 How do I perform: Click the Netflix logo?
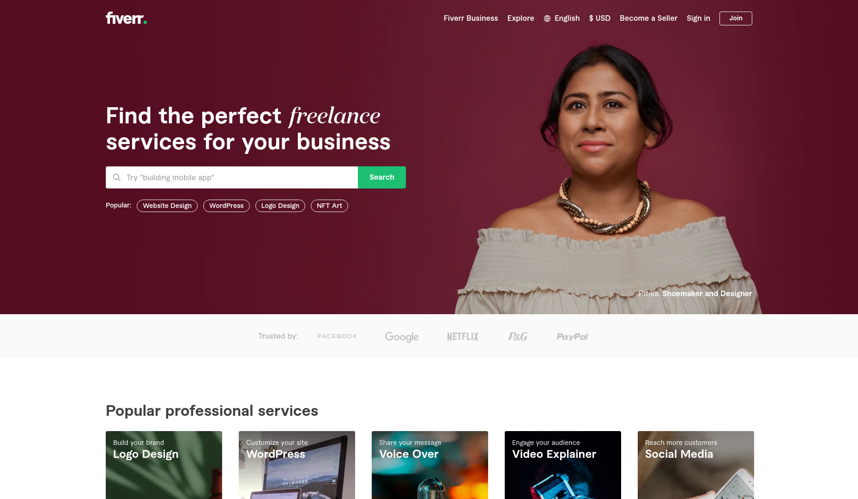pos(463,337)
